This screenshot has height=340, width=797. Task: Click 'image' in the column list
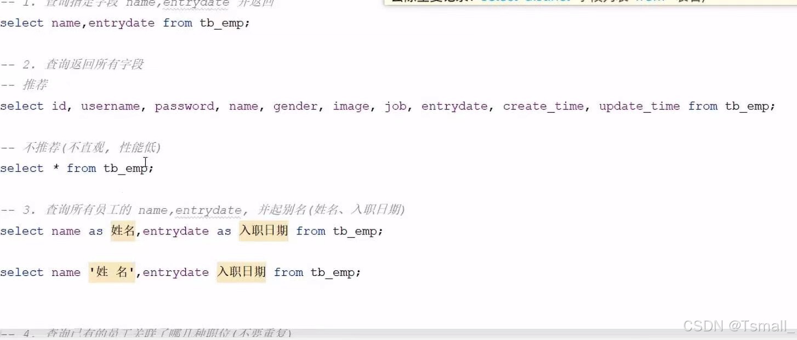click(351, 107)
